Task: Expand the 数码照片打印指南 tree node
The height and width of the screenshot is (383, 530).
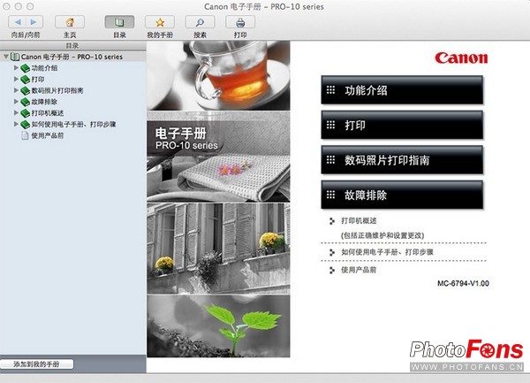Action: 16,90
